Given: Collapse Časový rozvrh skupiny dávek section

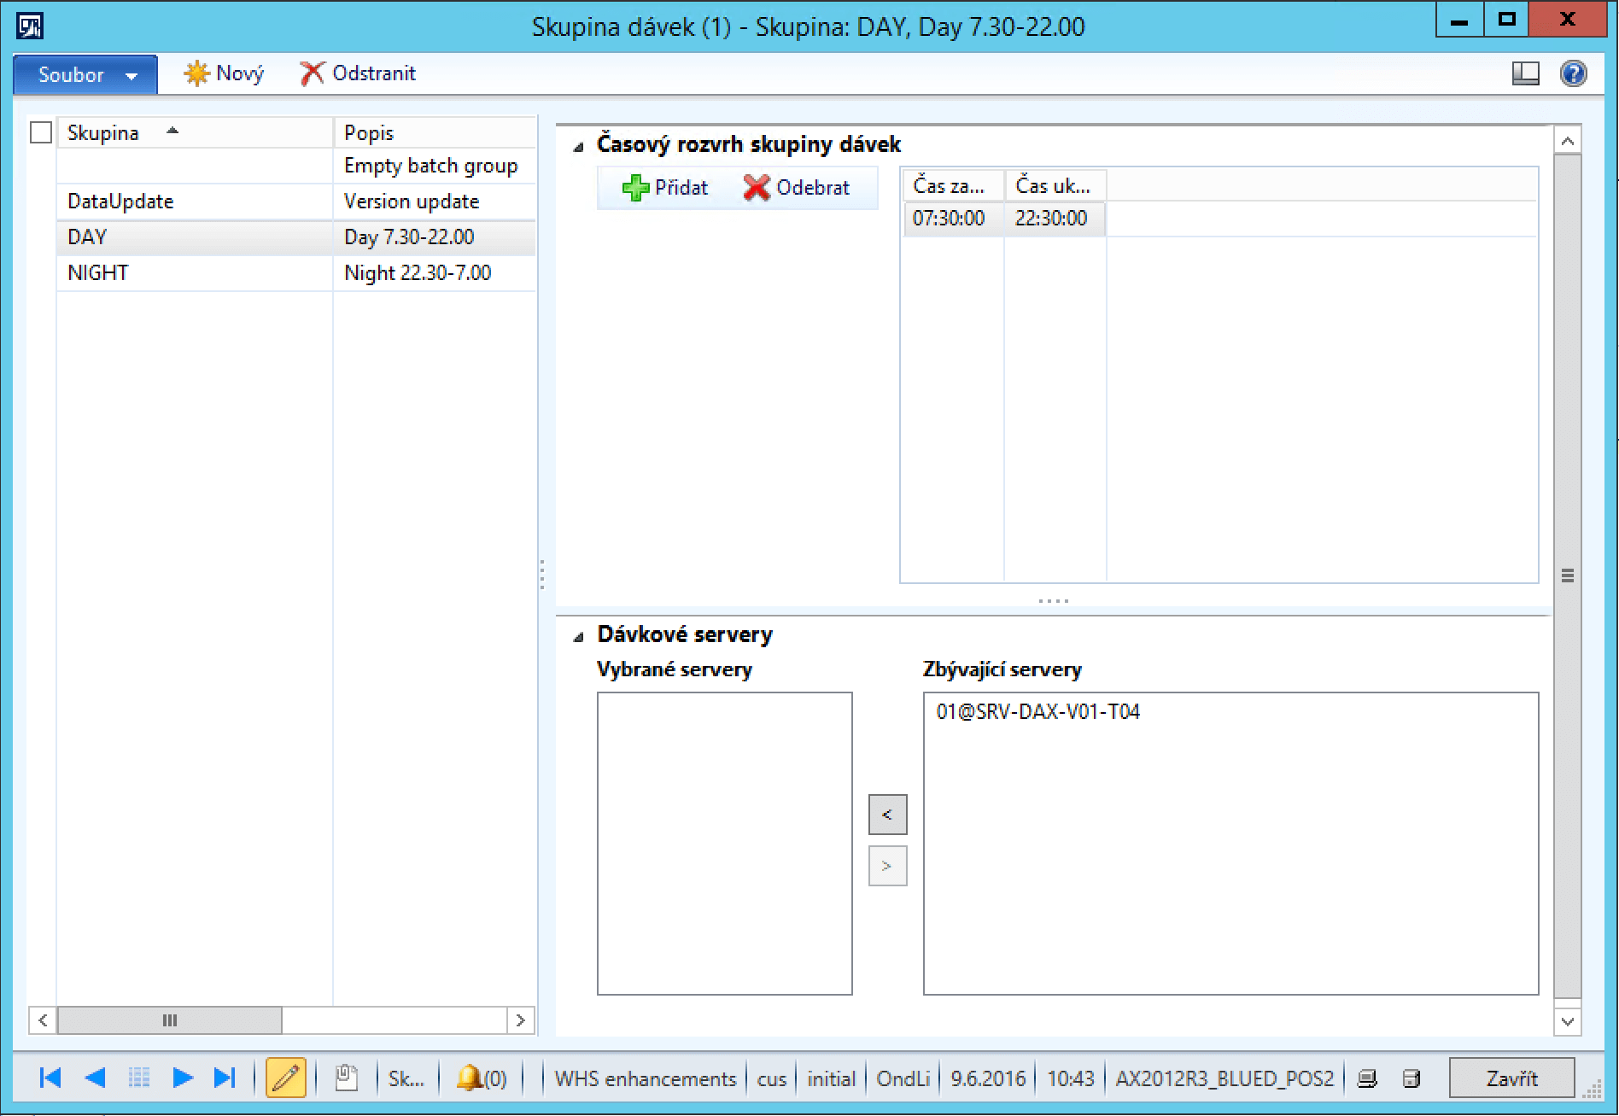Looking at the screenshot, I should tap(579, 146).
